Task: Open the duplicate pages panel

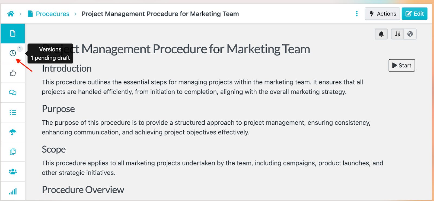Action: [x=13, y=152]
